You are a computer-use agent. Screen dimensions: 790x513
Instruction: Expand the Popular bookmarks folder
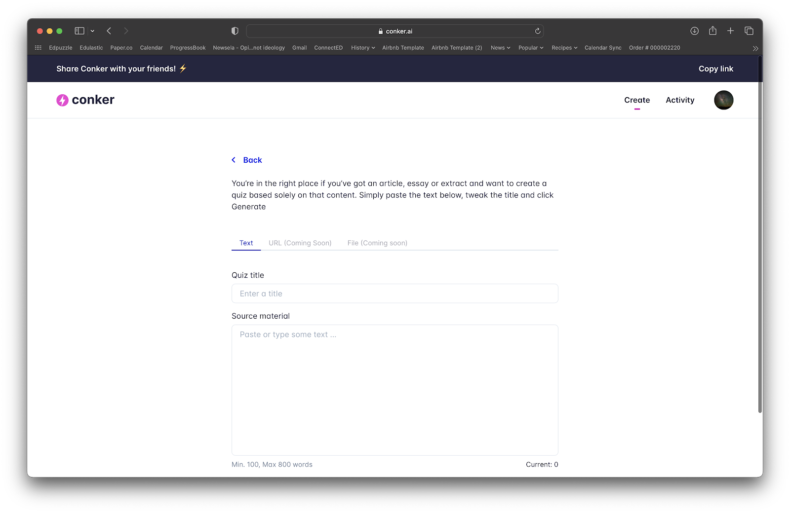[531, 48]
